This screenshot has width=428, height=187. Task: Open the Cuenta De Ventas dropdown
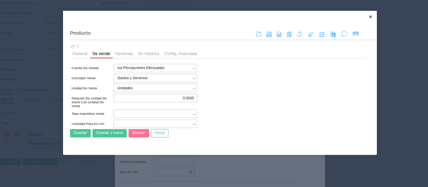point(155,68)
